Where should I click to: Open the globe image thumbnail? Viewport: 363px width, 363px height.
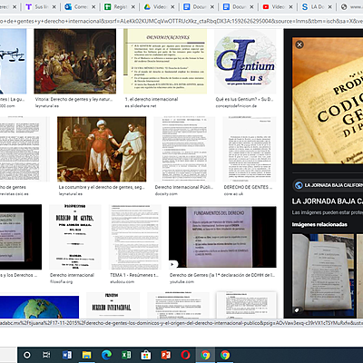point(39,307)
